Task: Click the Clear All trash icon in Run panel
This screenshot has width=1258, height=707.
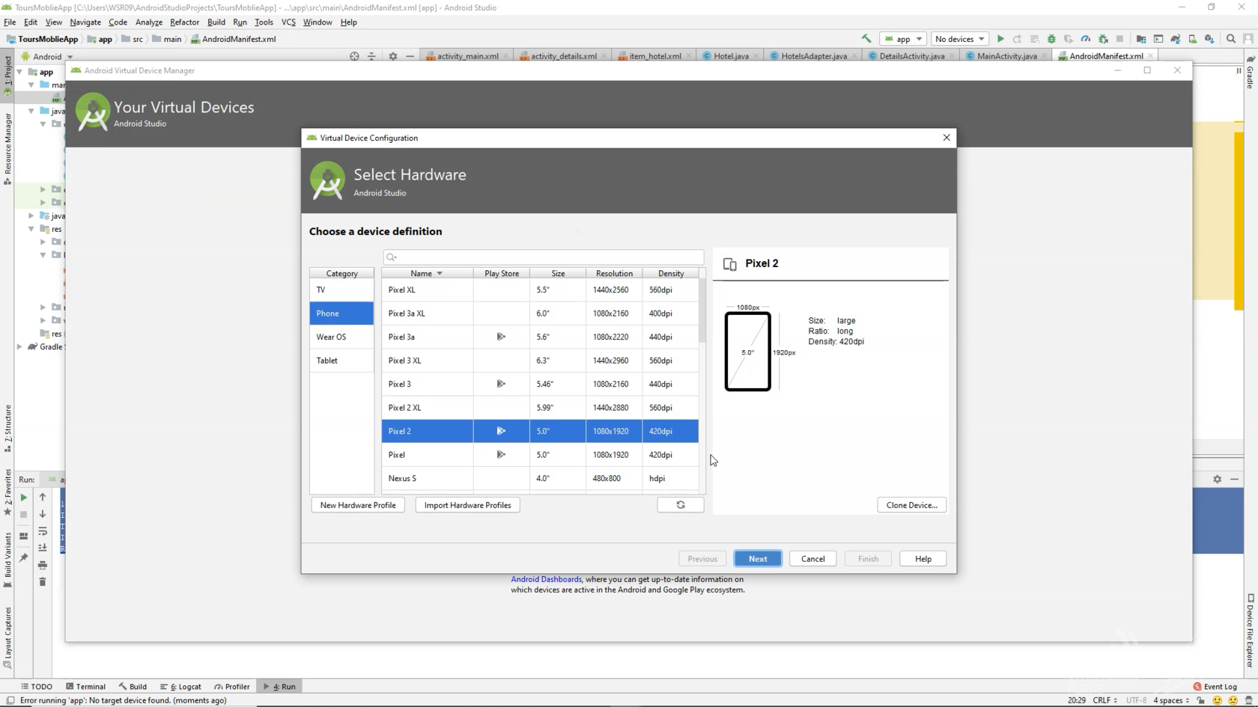Action: (x=43, y=582)
